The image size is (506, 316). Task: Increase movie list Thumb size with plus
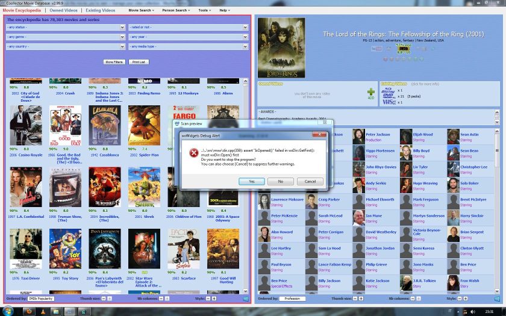pyautogui.click(x=110, y=299)
